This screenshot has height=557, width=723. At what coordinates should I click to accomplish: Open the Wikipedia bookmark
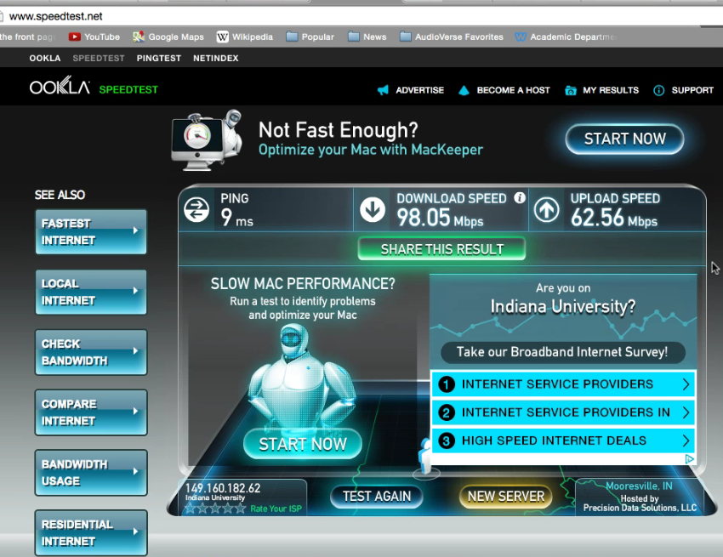[x=245, y=37]
